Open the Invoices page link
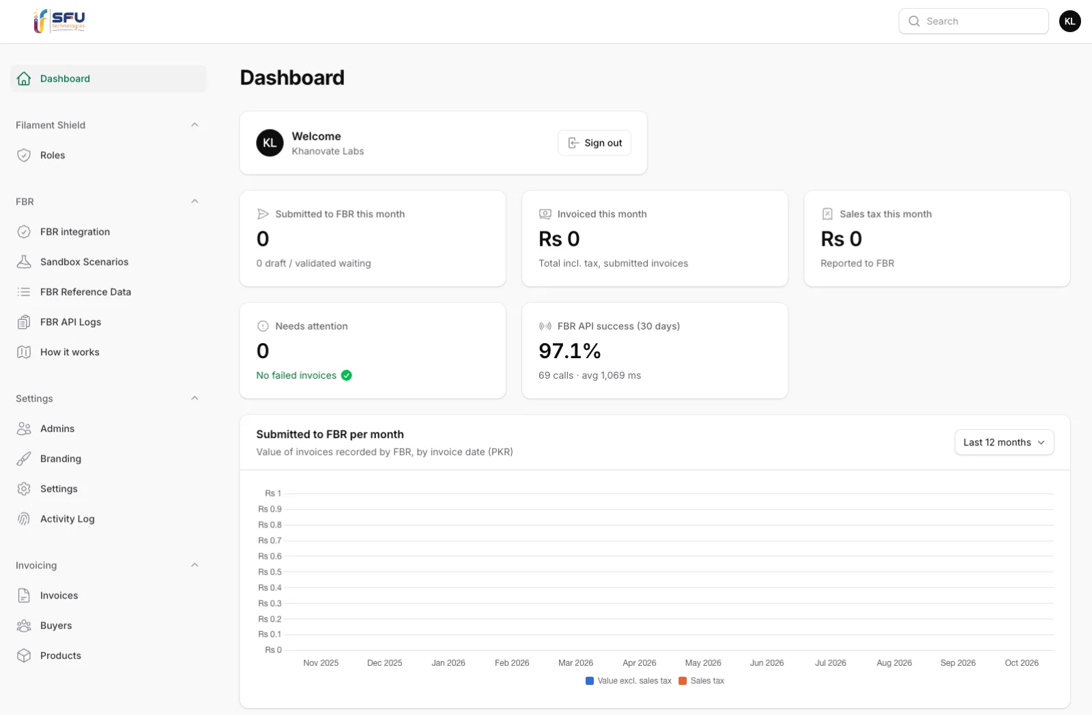The image size is (1092, 715). pos(109,595)
